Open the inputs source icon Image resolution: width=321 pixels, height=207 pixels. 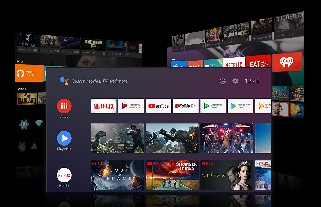click(223, 81)
